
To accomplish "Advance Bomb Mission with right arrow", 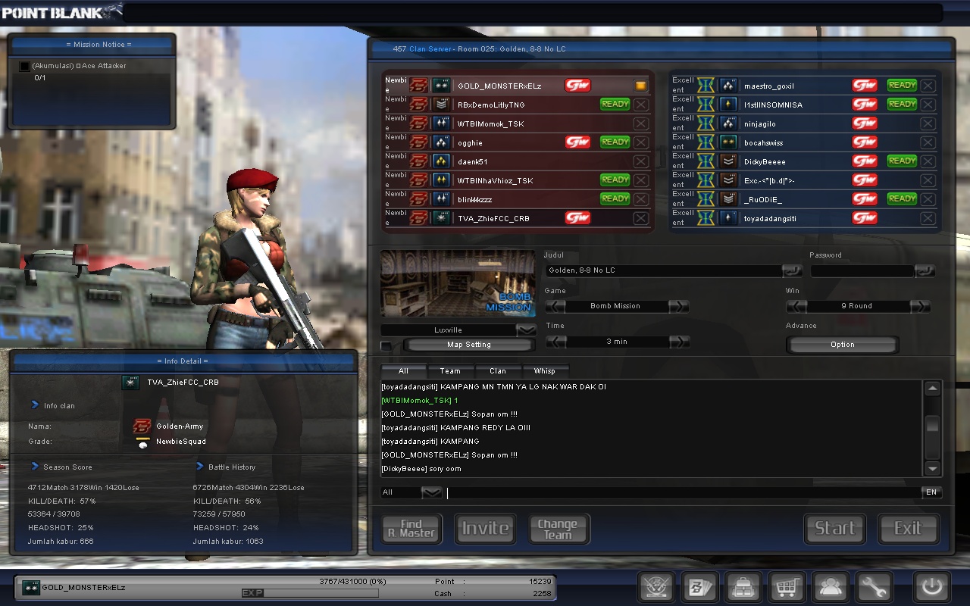I will 679,306.
